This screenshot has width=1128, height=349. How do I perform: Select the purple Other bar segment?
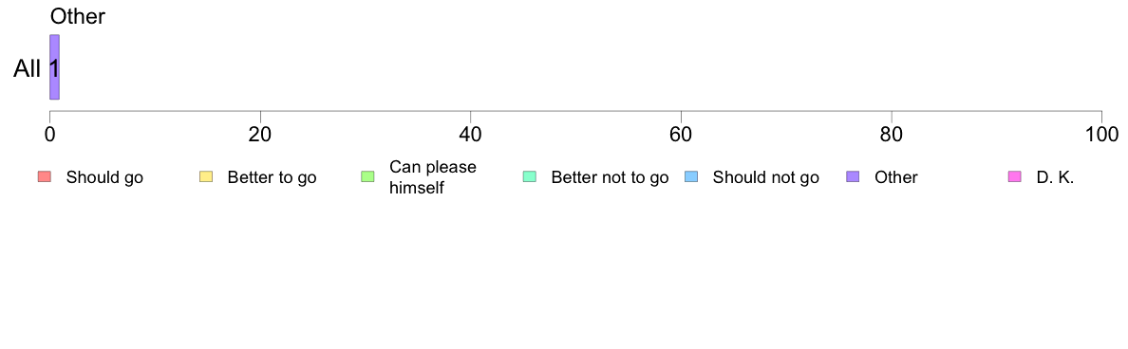tap(54, 66)
